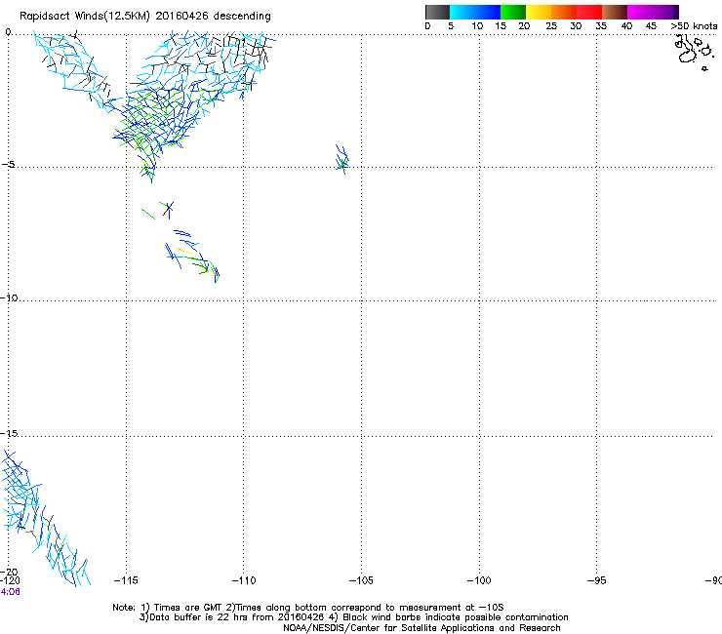
Task: Click the magenta 40-45 knots color band
Action: pyautogui.click(x=640, y=12)
